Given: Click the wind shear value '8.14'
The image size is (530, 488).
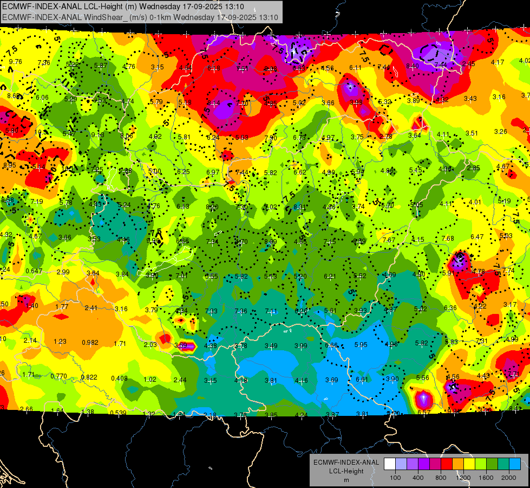Looking at the screenshot, I should click(x=214, y=102).
